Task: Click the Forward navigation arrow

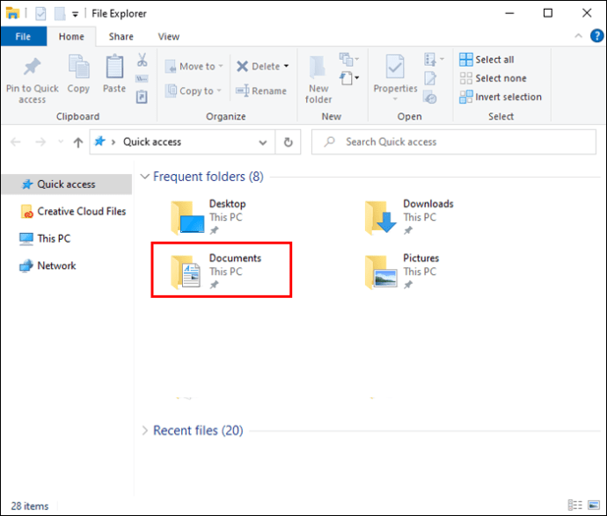Action: click(x=40, y=142)
